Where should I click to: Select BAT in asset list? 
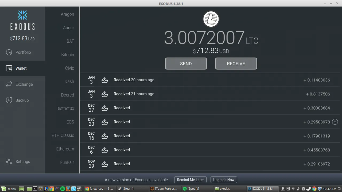coord(70,41)
